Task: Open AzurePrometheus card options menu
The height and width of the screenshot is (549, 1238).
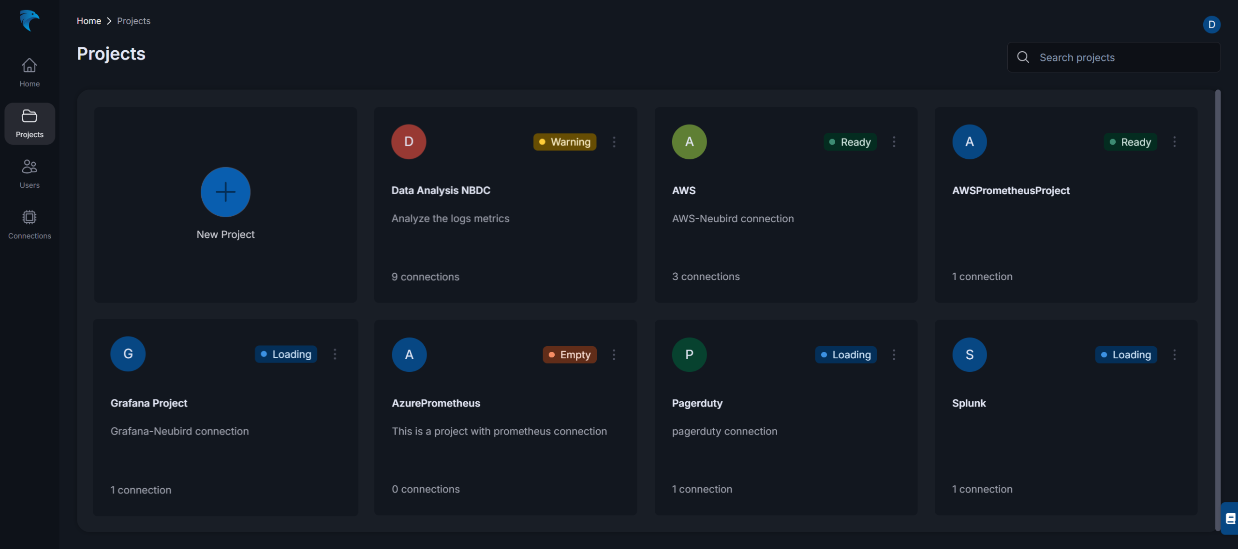Action: 614,355
